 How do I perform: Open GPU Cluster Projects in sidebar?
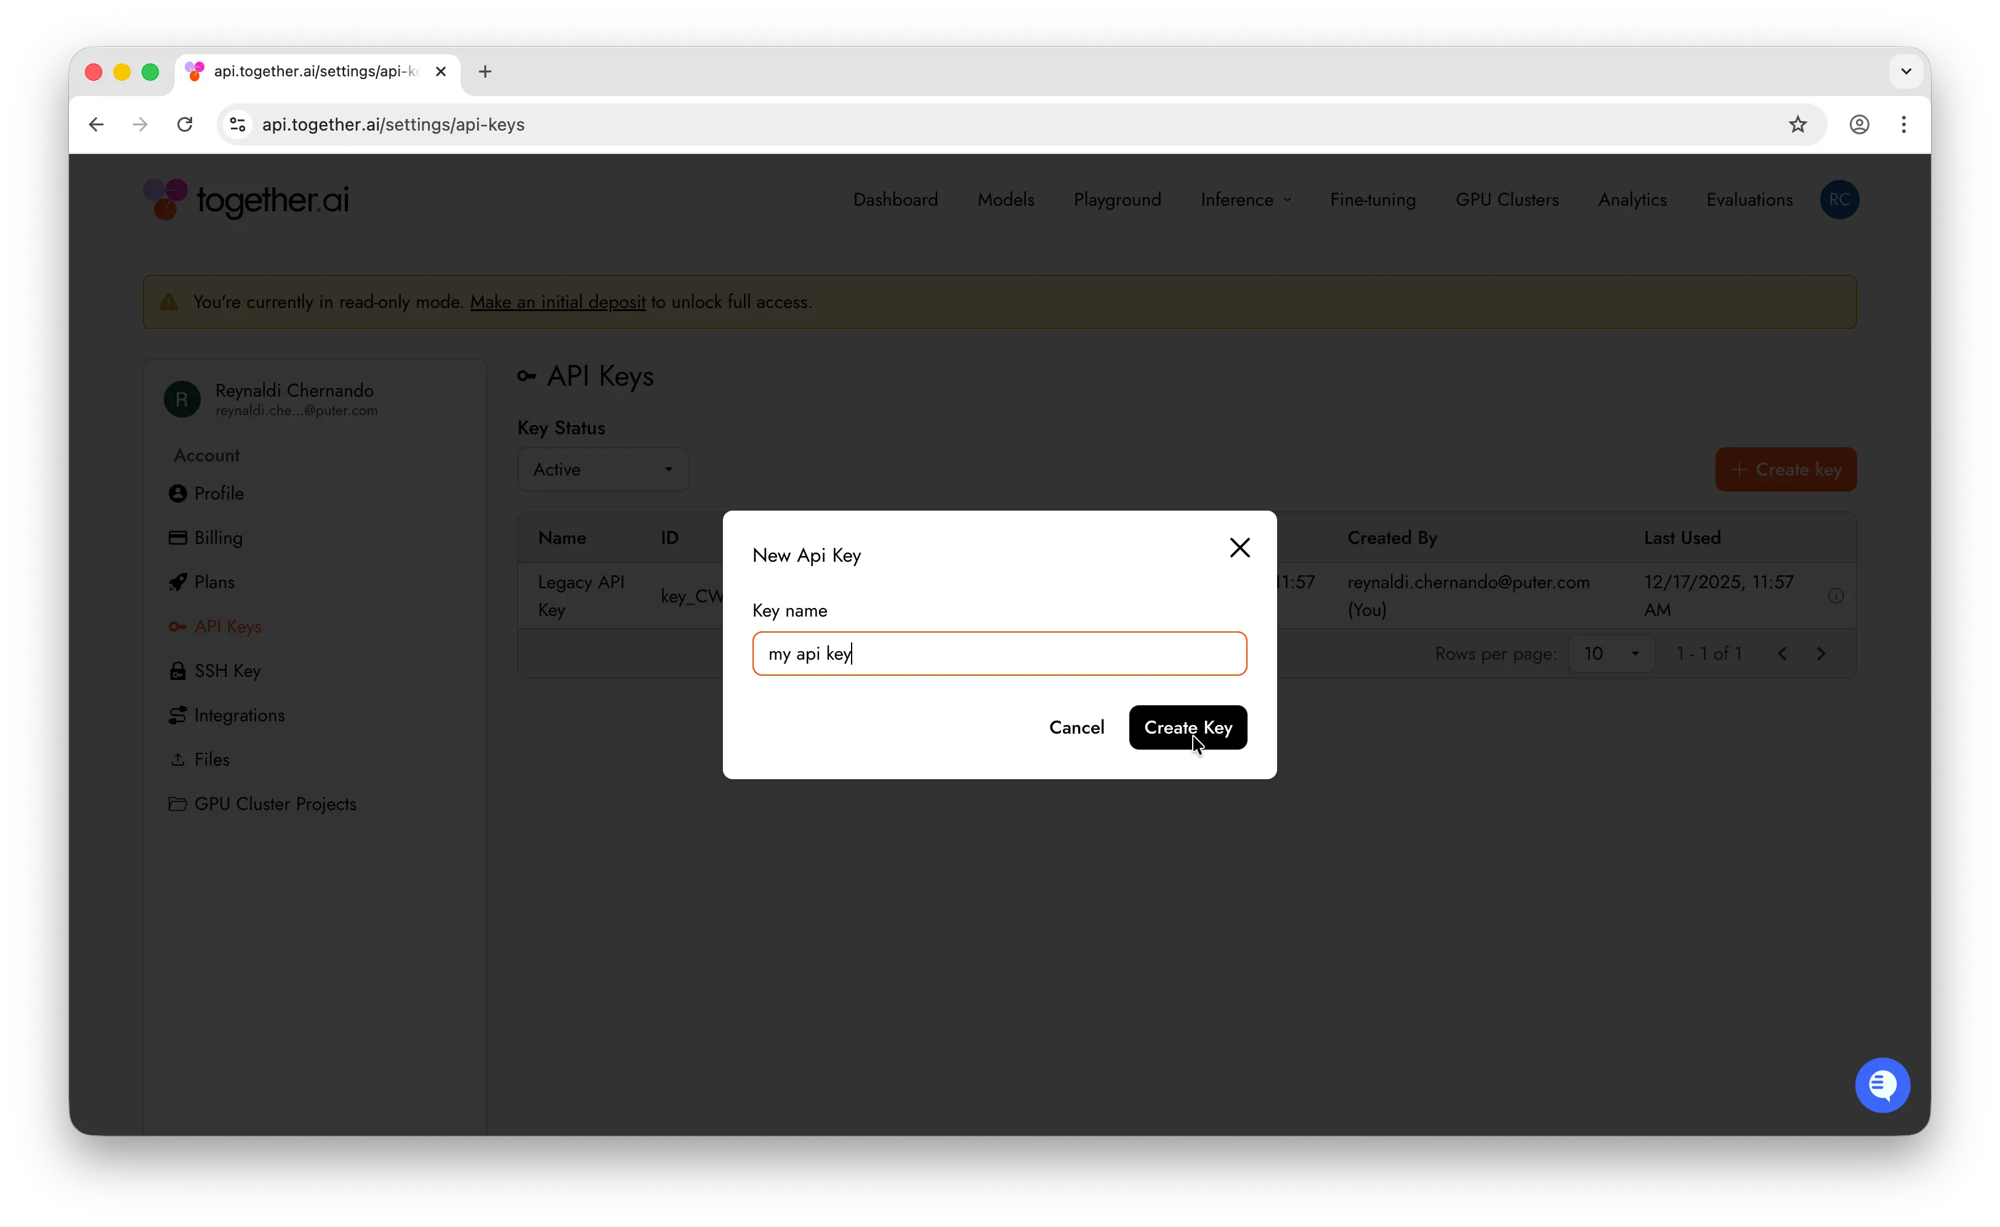pos(275,804)
